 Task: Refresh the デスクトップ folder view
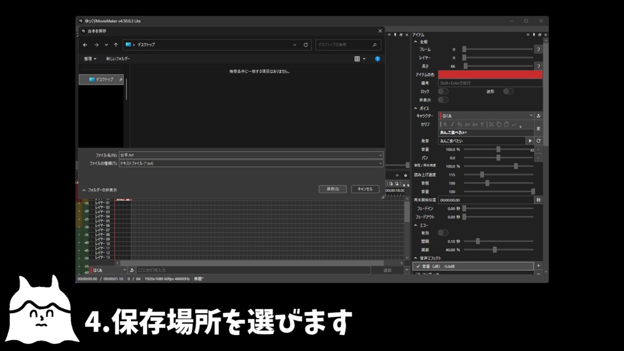[x=306, y=45]
